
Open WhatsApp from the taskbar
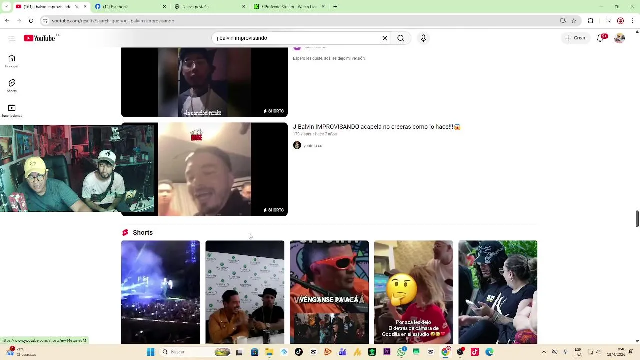[x=402, y=352]
